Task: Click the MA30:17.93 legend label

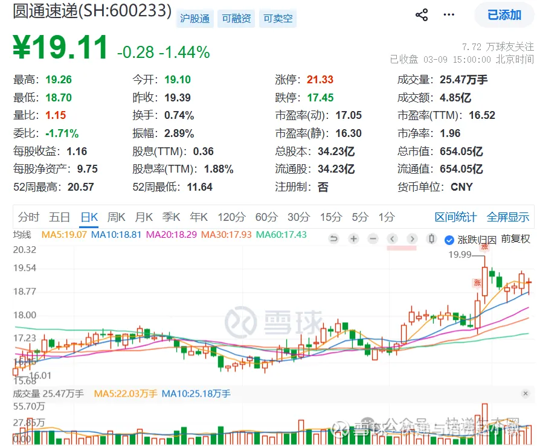Action: pos(226,235)
